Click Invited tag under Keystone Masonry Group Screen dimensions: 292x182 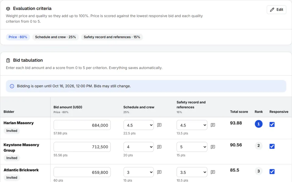point(12,158)
